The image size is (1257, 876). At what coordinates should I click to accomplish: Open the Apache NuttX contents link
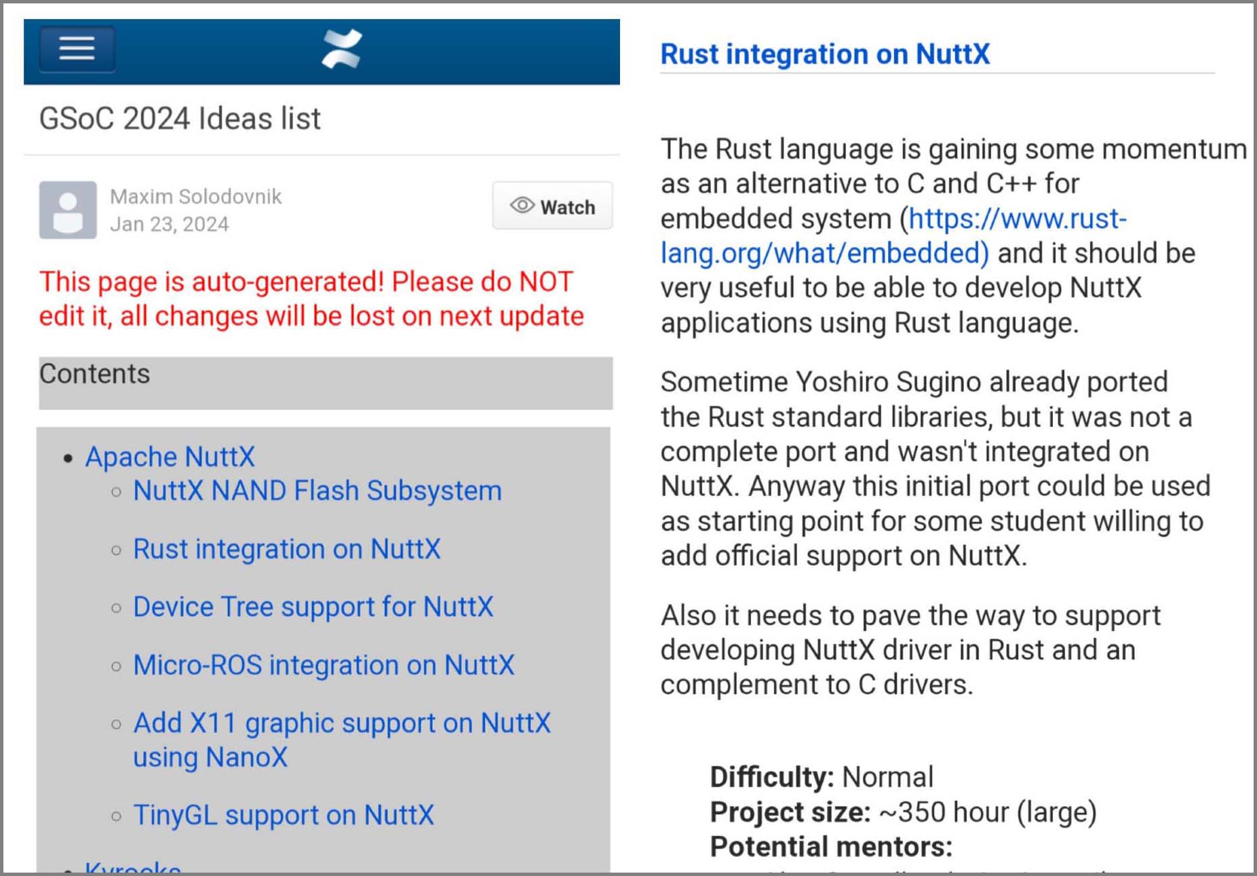pos(170,457)
